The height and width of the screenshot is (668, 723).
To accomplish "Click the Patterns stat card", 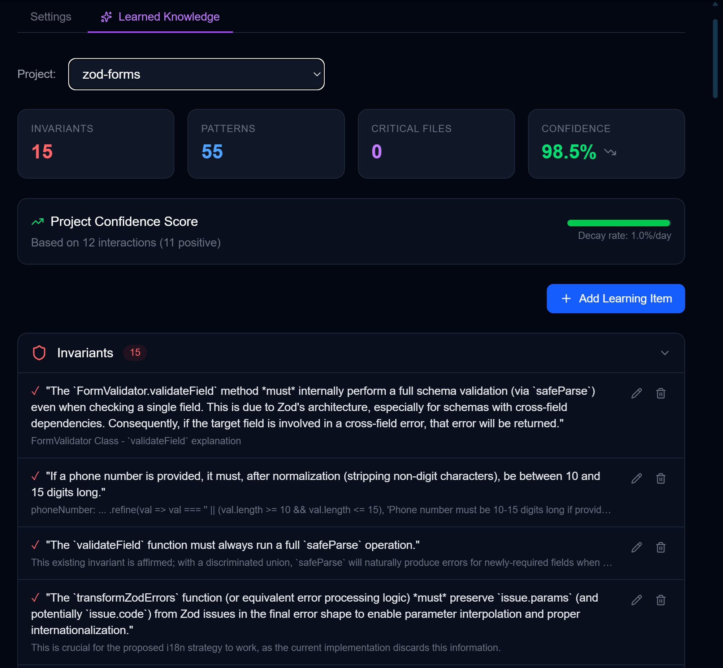I will tap(266, 144).
